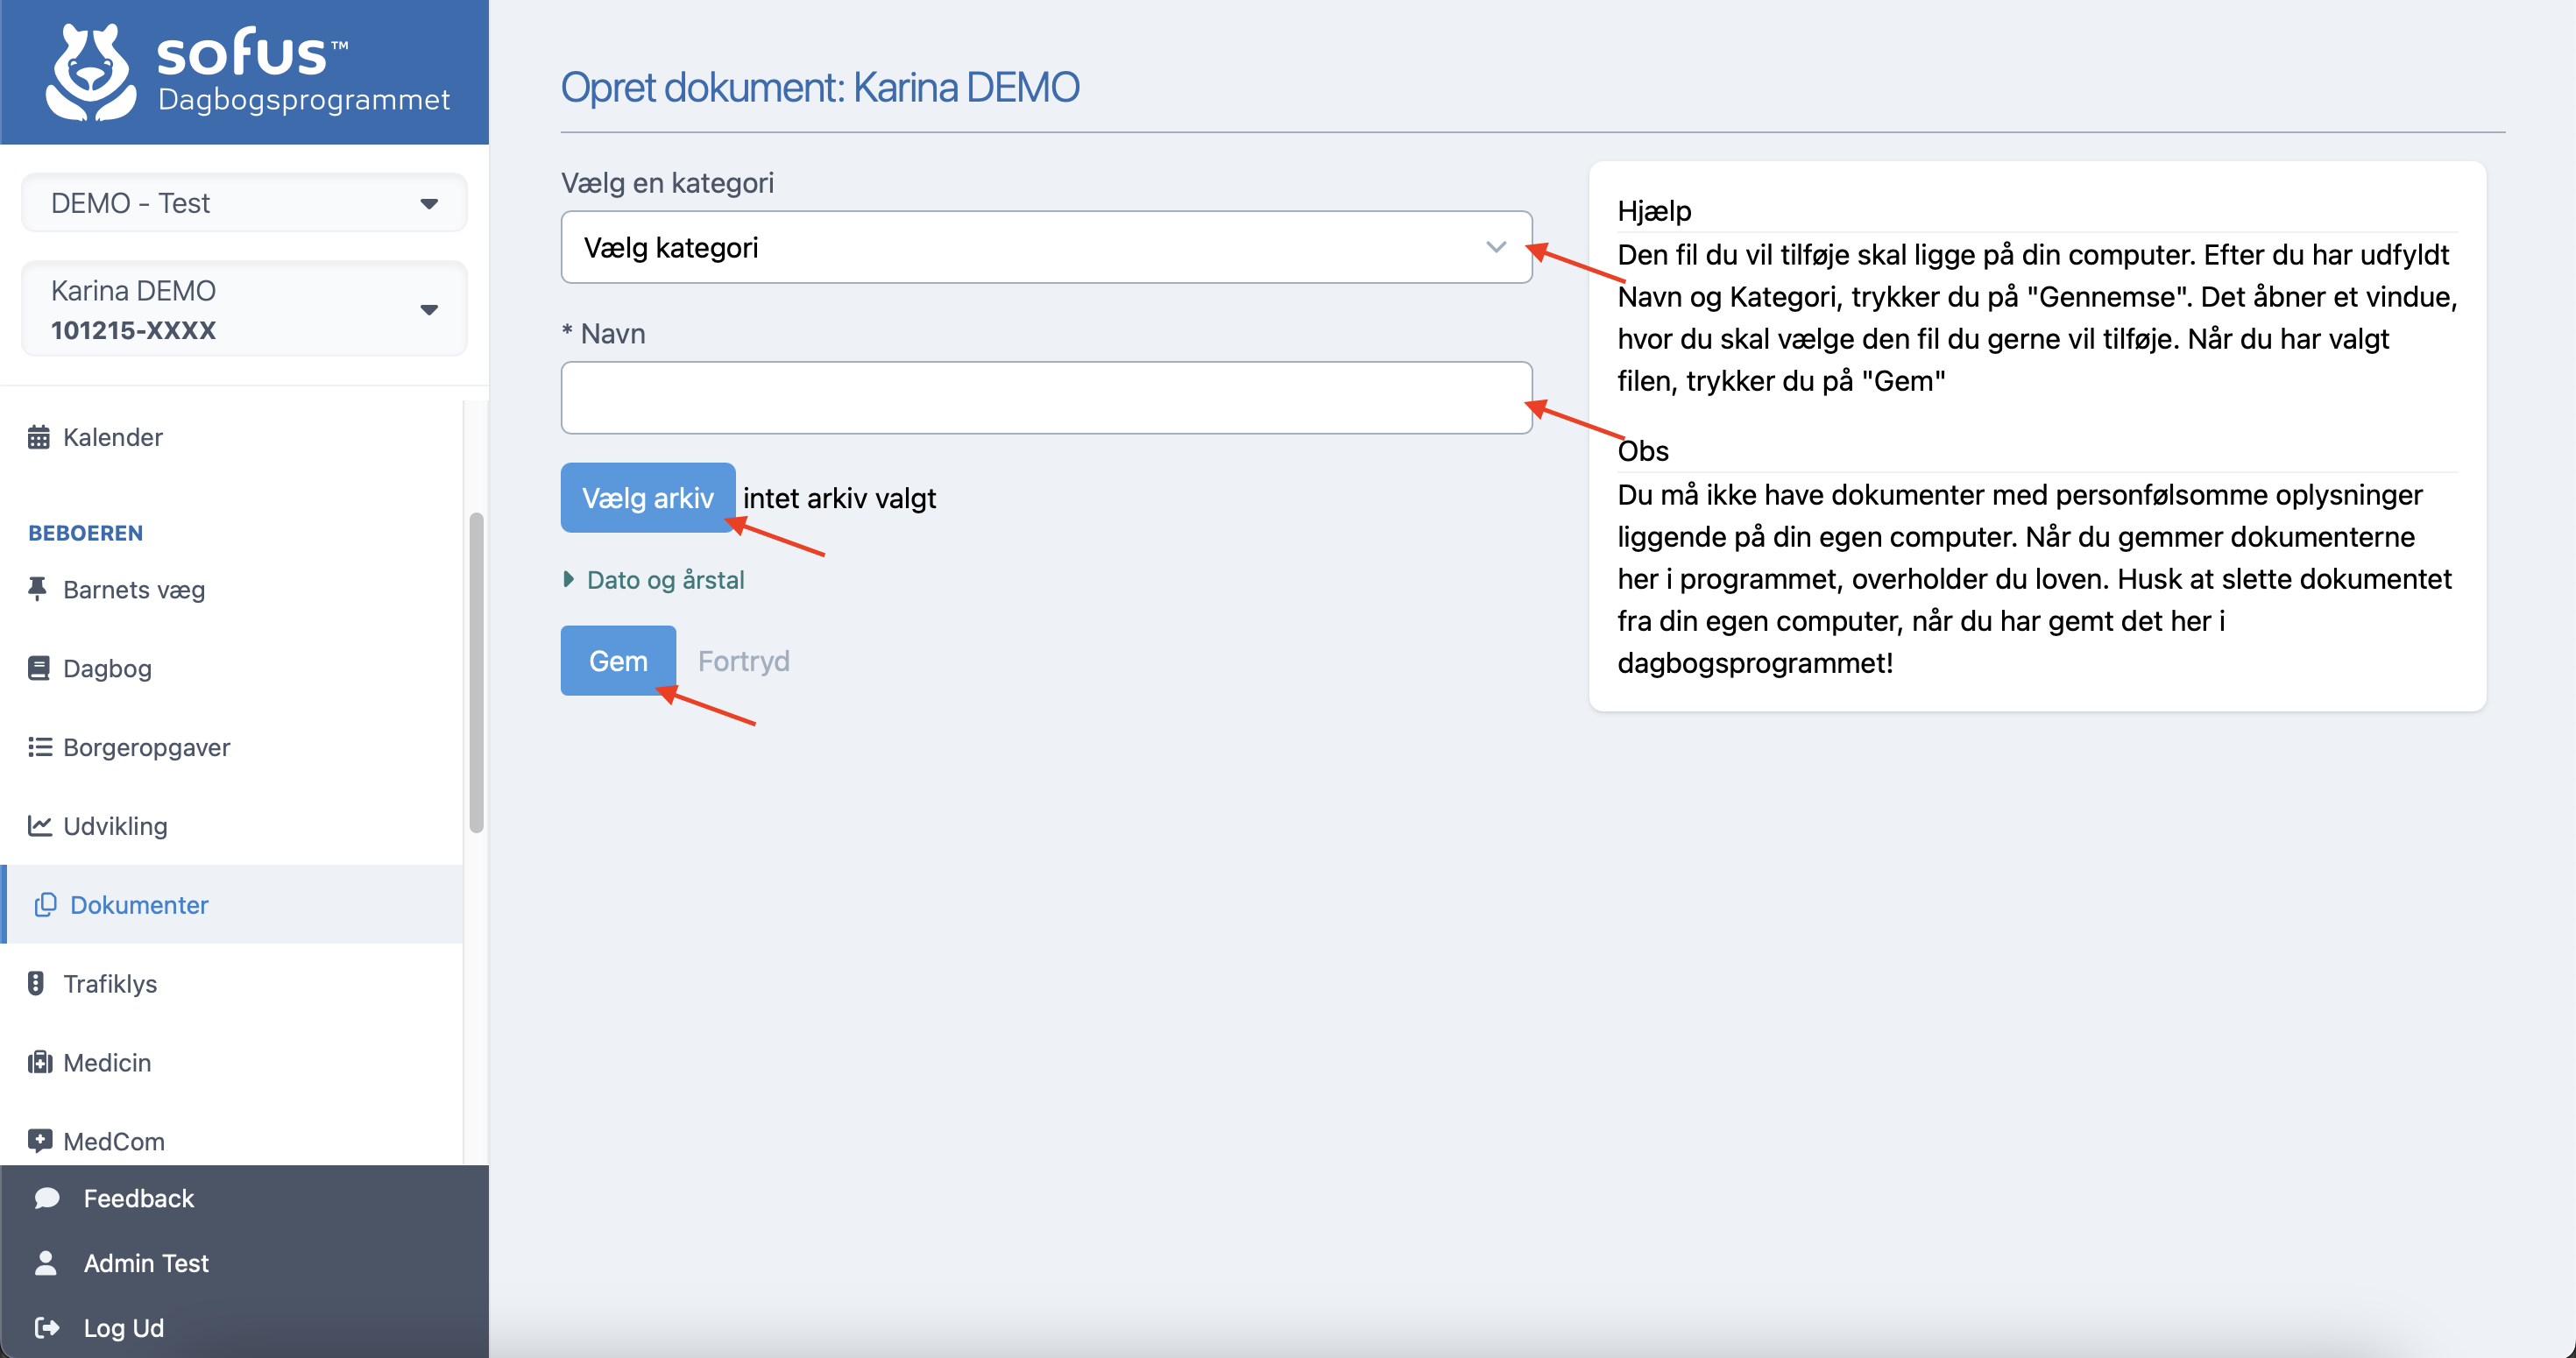Viewport: 2576px width, 1358px height.
Task: Expand the Dato og årstal section
Action: [x=665, y=580]
